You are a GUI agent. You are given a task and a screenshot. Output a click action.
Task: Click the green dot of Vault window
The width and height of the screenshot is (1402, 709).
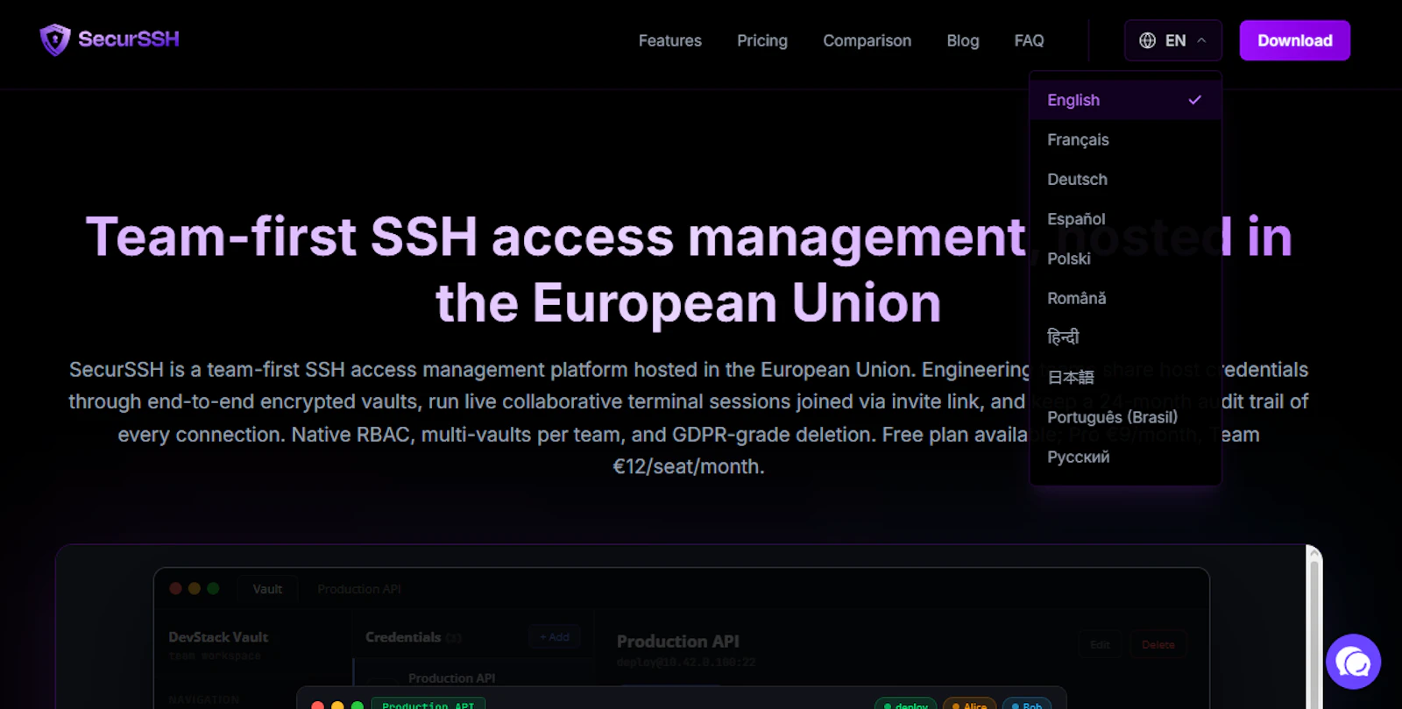pos(213,589)
